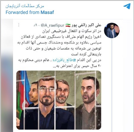This screenshot has height=132, width=134.
Task: Open the @A_raefipur handle
Action: (x=52, y=26)
